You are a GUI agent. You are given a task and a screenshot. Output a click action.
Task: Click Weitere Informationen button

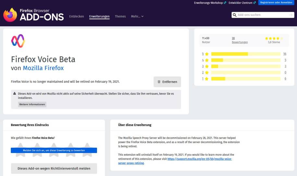pos(32,104)
